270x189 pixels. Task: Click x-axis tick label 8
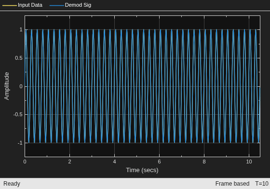[x=204, y=162]
